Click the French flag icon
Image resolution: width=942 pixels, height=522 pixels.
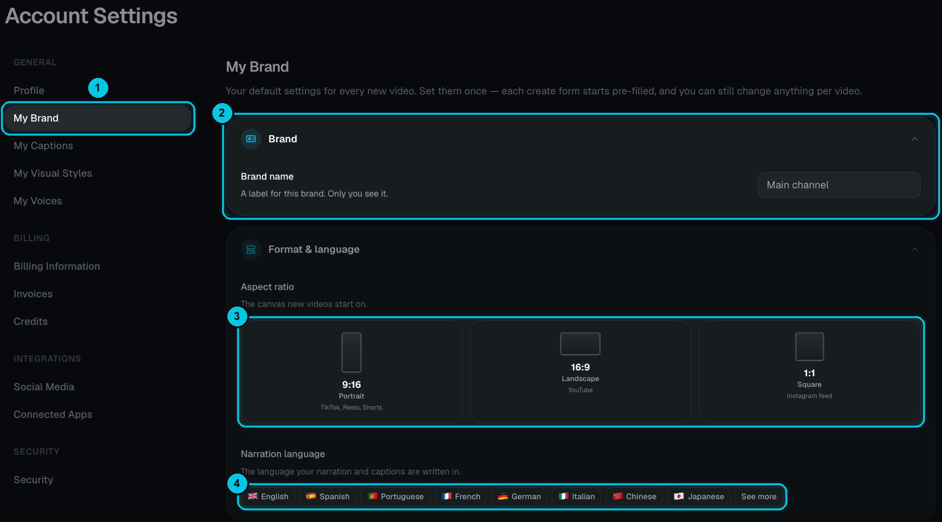tap(447, 496)
